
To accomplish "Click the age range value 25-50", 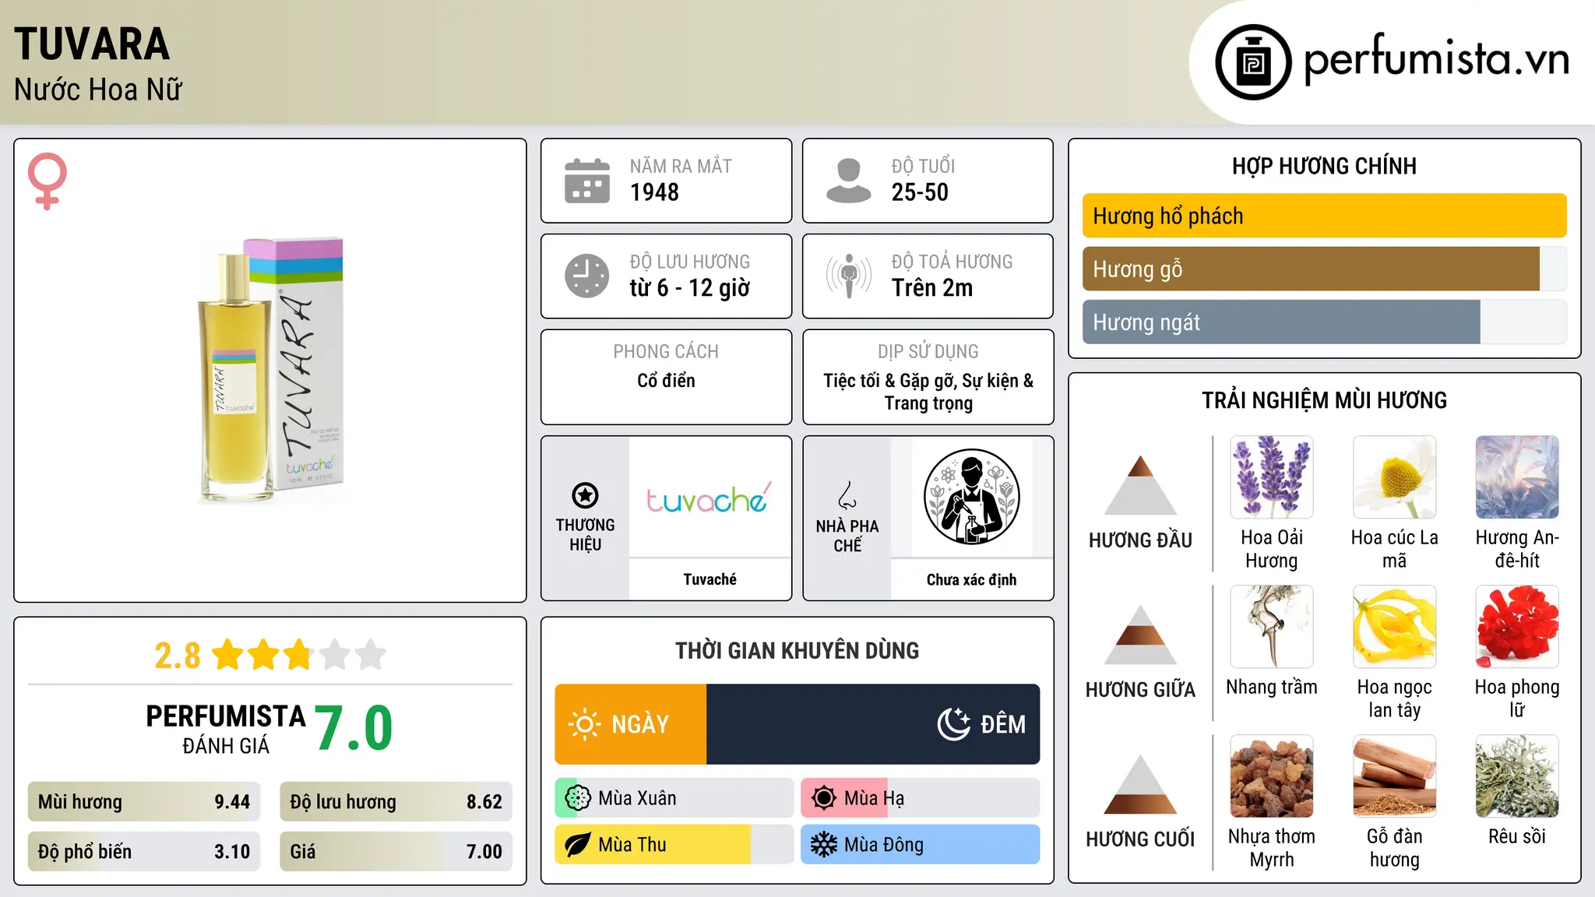I will (x=920, y=192).
